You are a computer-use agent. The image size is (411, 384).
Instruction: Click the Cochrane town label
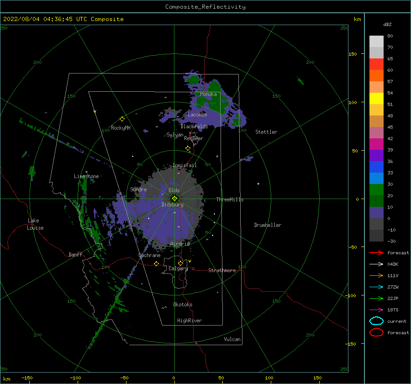click(x=149, y=255)
